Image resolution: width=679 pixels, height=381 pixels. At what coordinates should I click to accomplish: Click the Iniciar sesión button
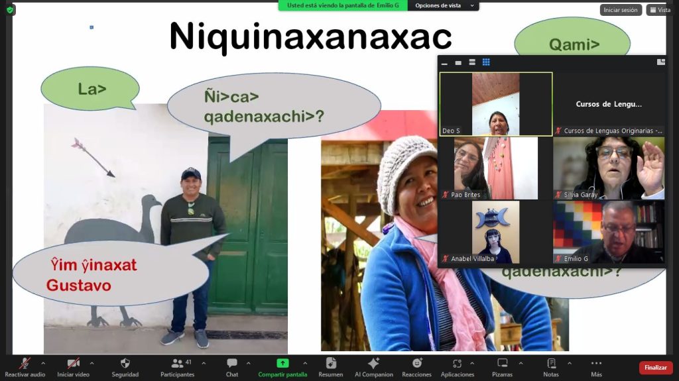pos(621,10)
